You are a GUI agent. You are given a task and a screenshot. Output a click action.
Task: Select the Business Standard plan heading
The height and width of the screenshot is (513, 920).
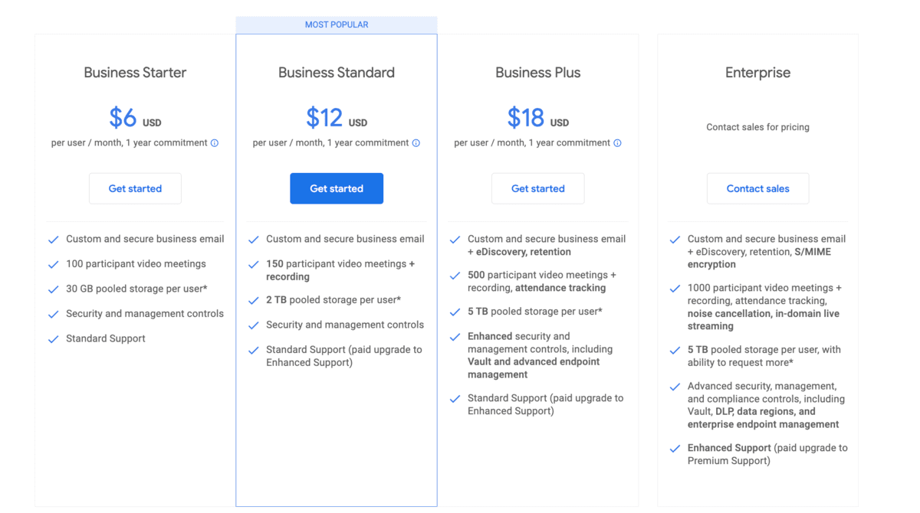(x=337, y=73)
